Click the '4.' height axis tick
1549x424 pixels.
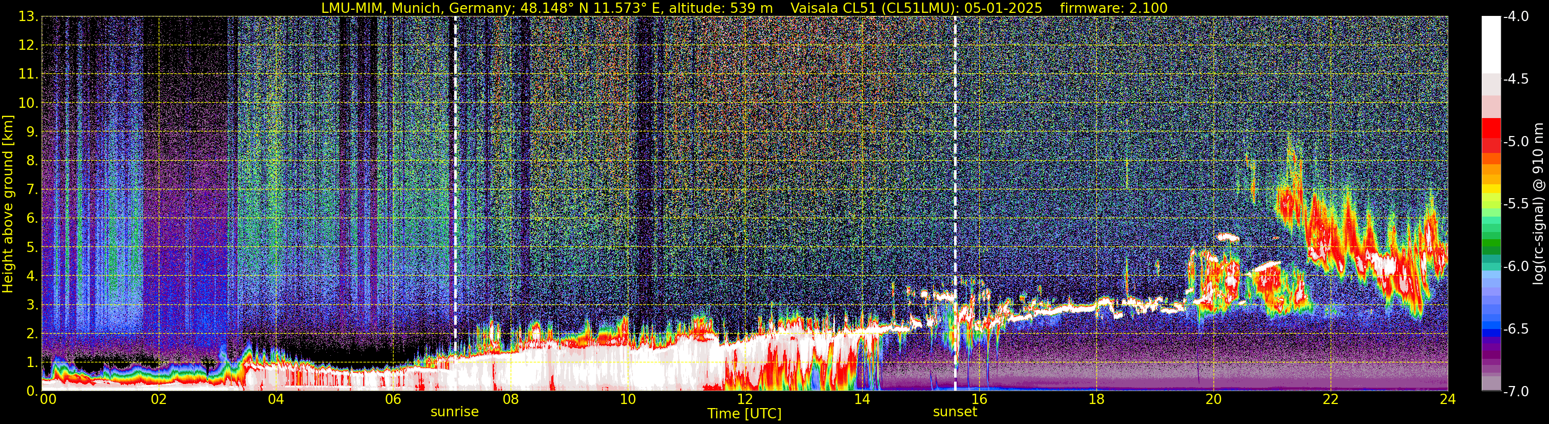[32, 276]
